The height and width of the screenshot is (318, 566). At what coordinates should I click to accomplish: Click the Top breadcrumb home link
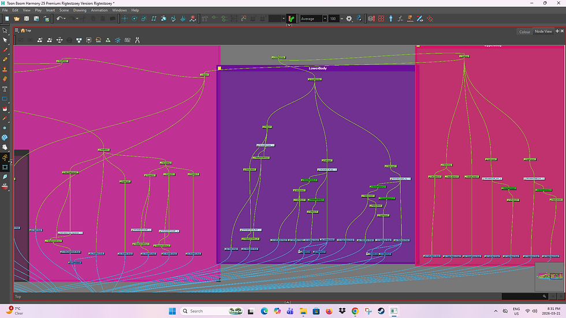(x=26, y=31)
